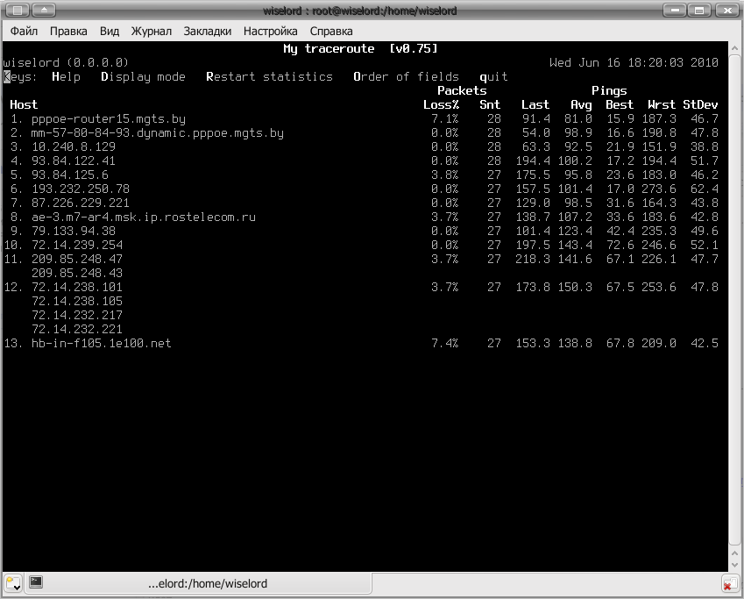The height and width of the screenshot is (599, 744).
Task: Click the Wed Jun 16 18:20:03 2010 timestamp
Action: pyautogui.click(x=634, y=62)
